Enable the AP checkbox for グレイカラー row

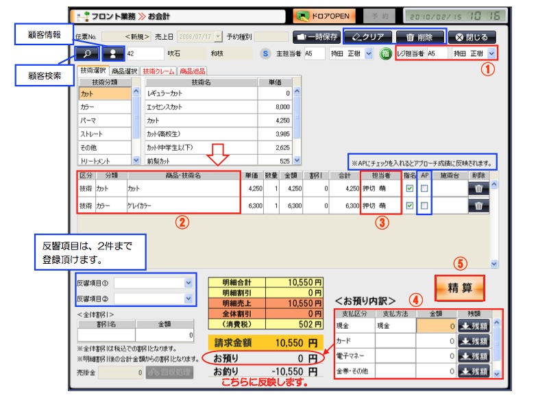pos(425,205)
